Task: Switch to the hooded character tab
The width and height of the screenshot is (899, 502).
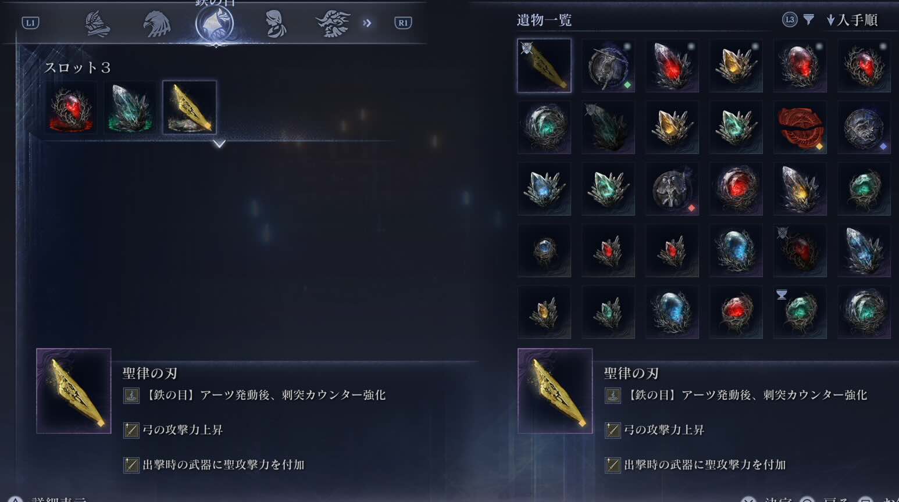Action: (x=275, y=24)
